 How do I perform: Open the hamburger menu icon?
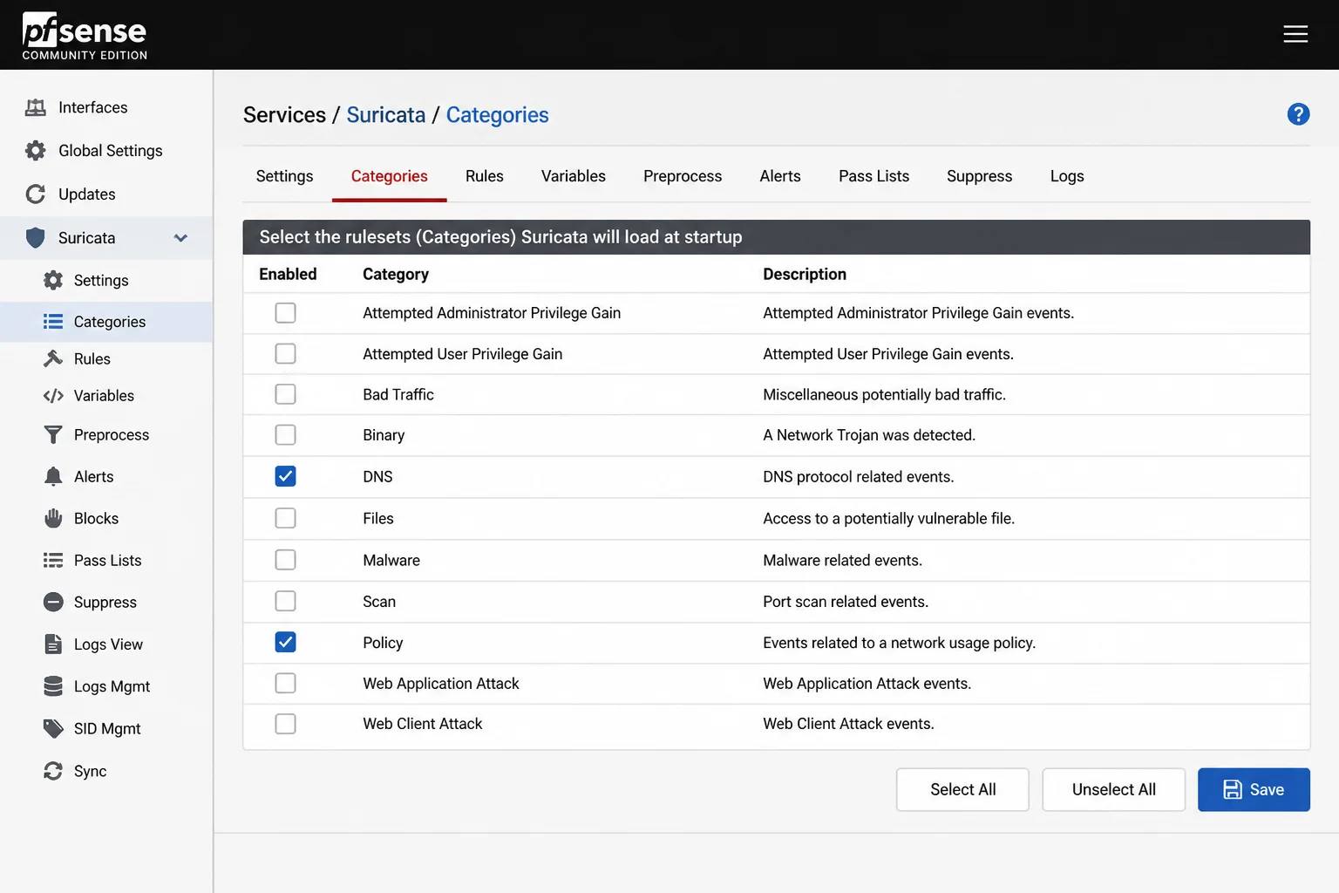click(x=1295, y=34)
